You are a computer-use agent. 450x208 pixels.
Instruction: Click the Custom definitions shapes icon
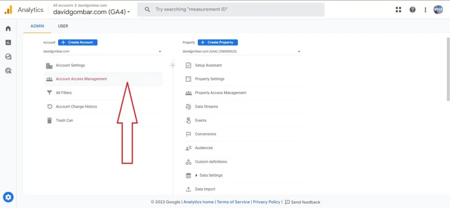coord(188,162)
